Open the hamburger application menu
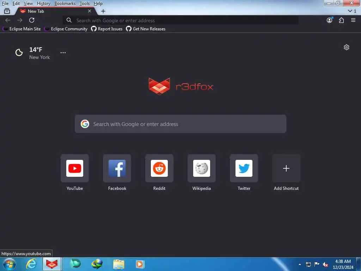 pos(353,20)
